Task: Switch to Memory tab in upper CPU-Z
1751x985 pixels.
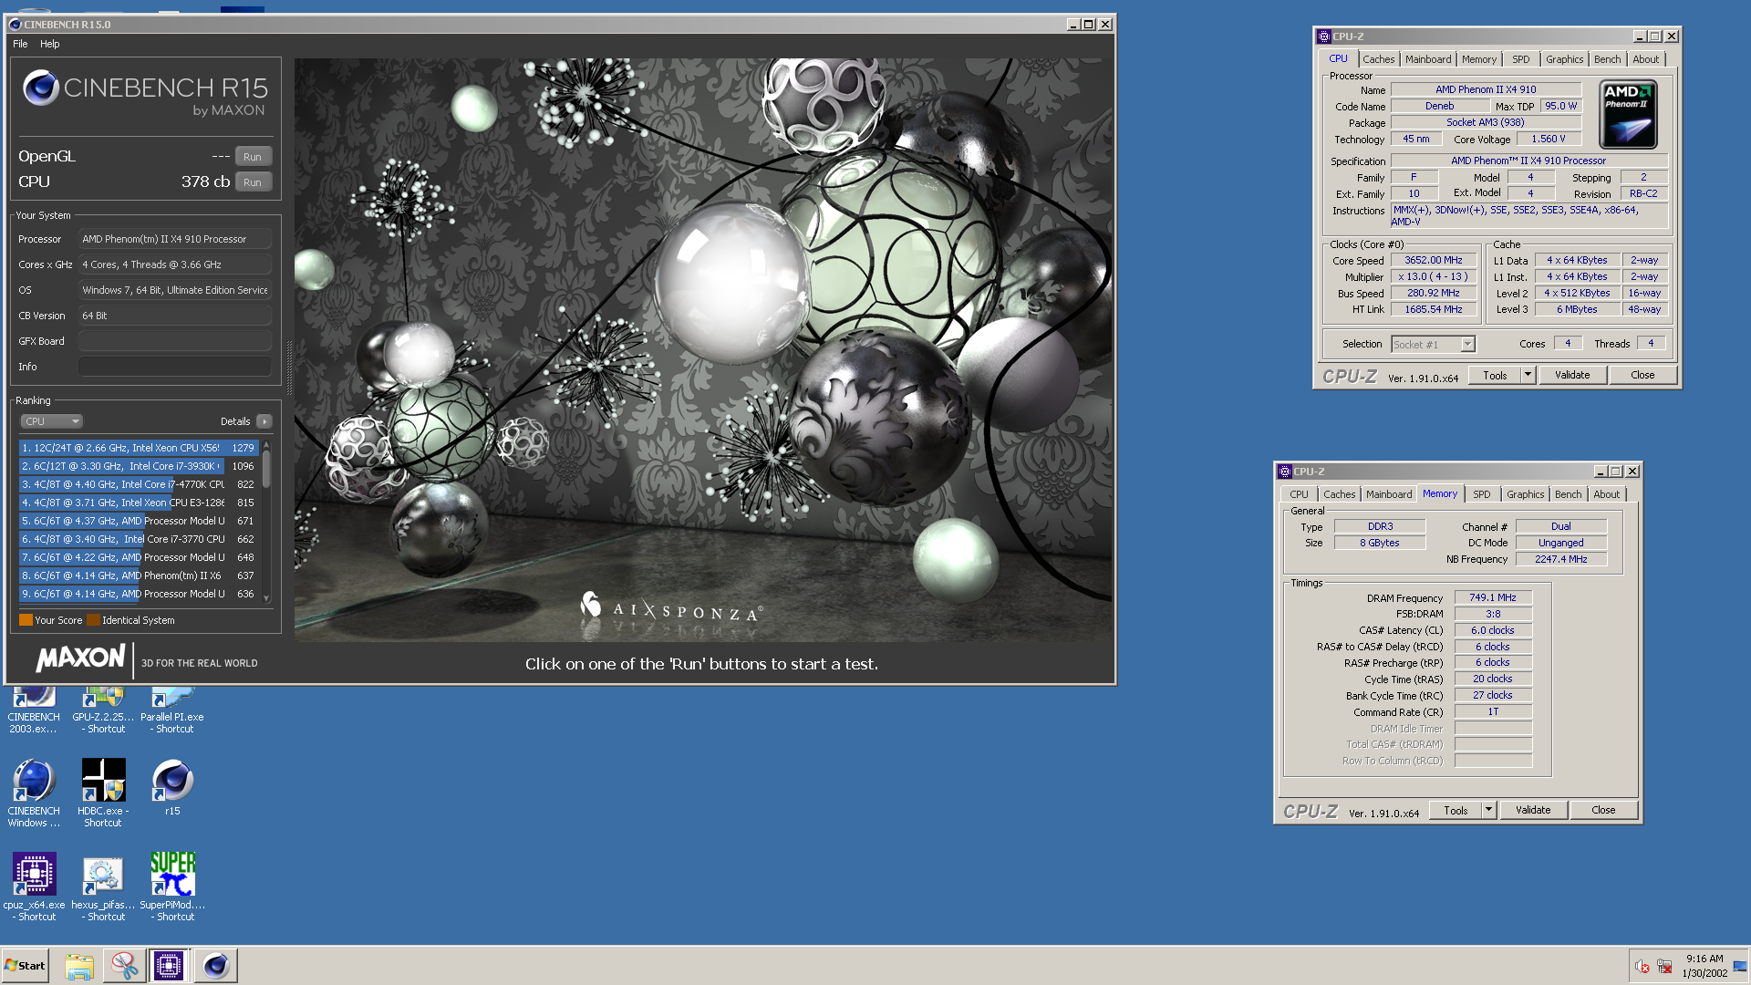Action: point(1478,59)
